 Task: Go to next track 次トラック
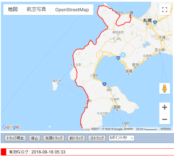coord(97,138)
